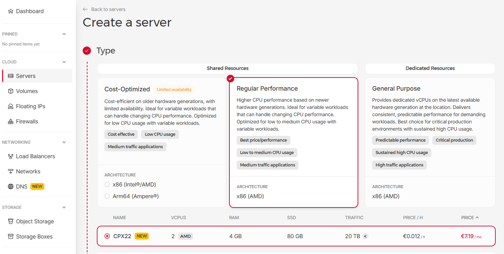Screen dimensions: 504x254
Task: Select the CPX22 server radio button
Action: click(x=107, y=236)
